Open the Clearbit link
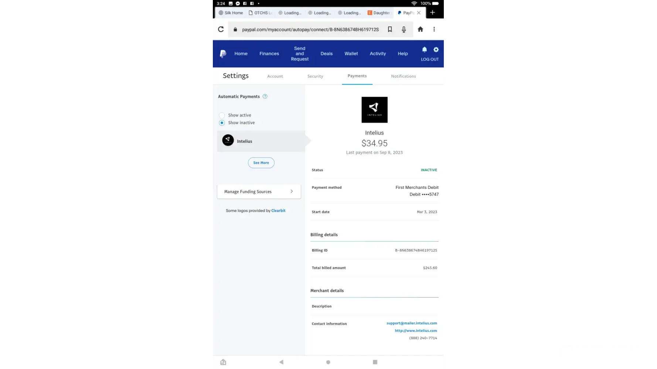 click(278, 211)
